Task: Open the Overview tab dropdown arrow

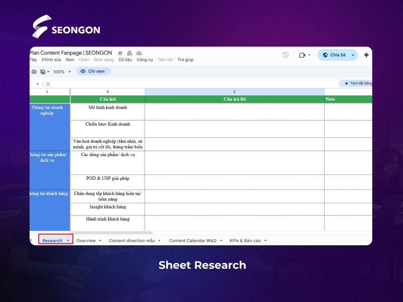Action: pos(100,241)
